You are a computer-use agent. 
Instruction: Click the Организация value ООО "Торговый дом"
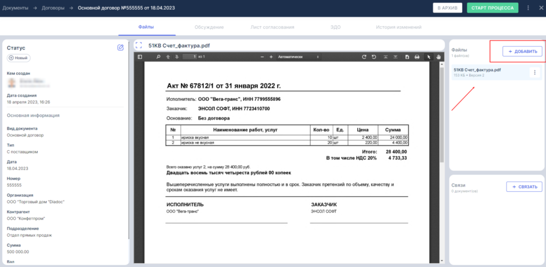click(x=36, y=202)
